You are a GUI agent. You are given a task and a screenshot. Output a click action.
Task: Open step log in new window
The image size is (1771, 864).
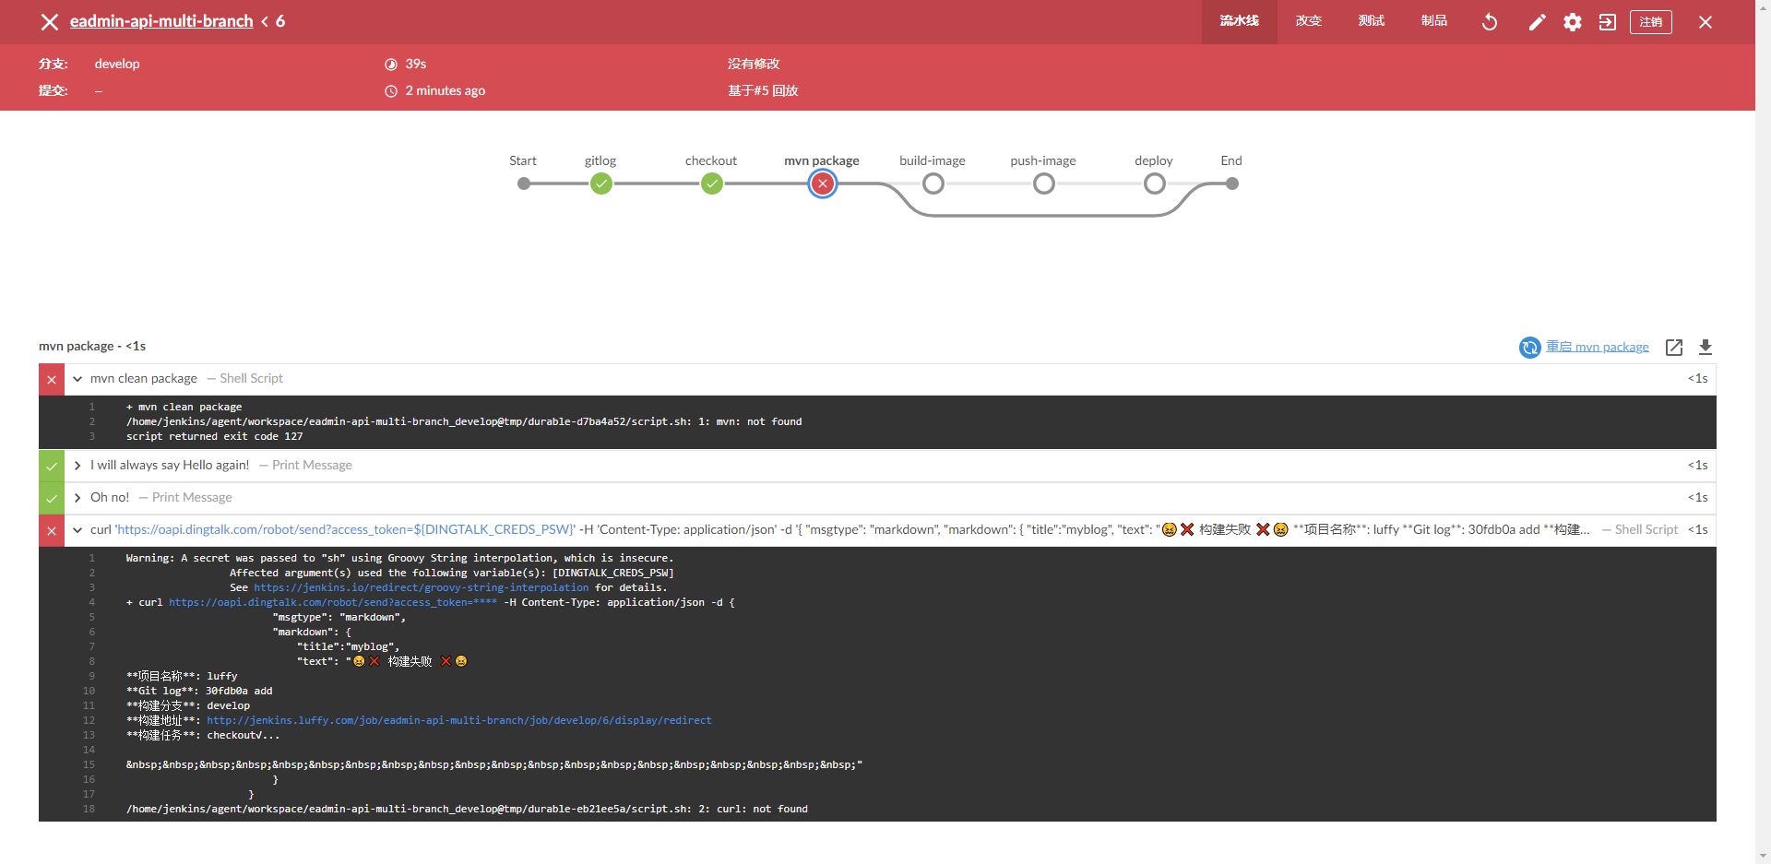click(1673, 347)
